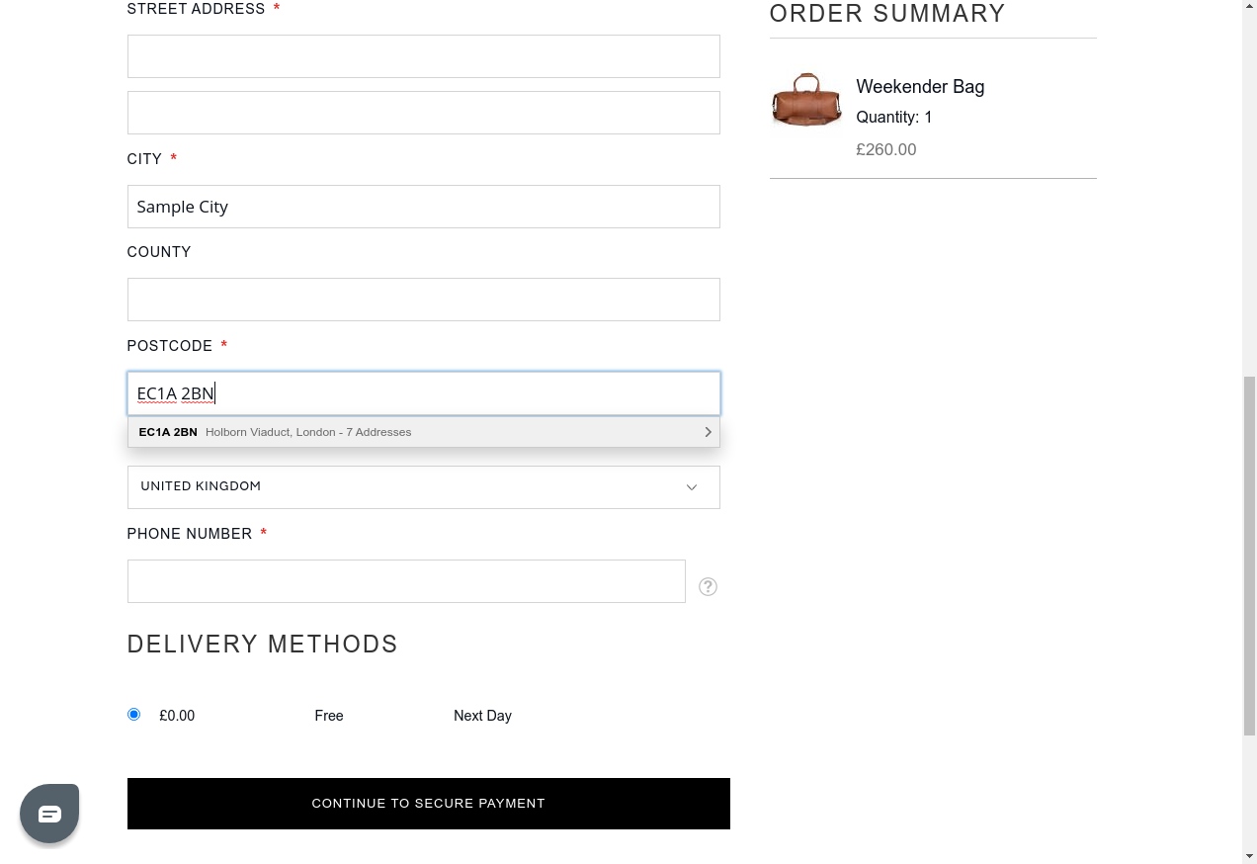
Task: Focus the Phone Number input box
Action: pyautogui.click(x=406, y=581)
